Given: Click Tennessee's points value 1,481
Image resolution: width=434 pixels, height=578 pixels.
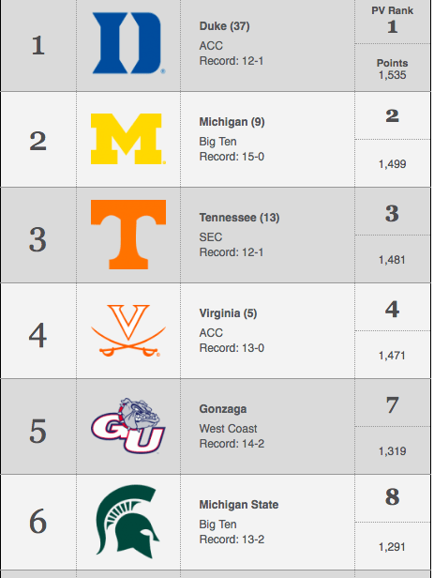Looking at the screenshot, I should point(393,260).
